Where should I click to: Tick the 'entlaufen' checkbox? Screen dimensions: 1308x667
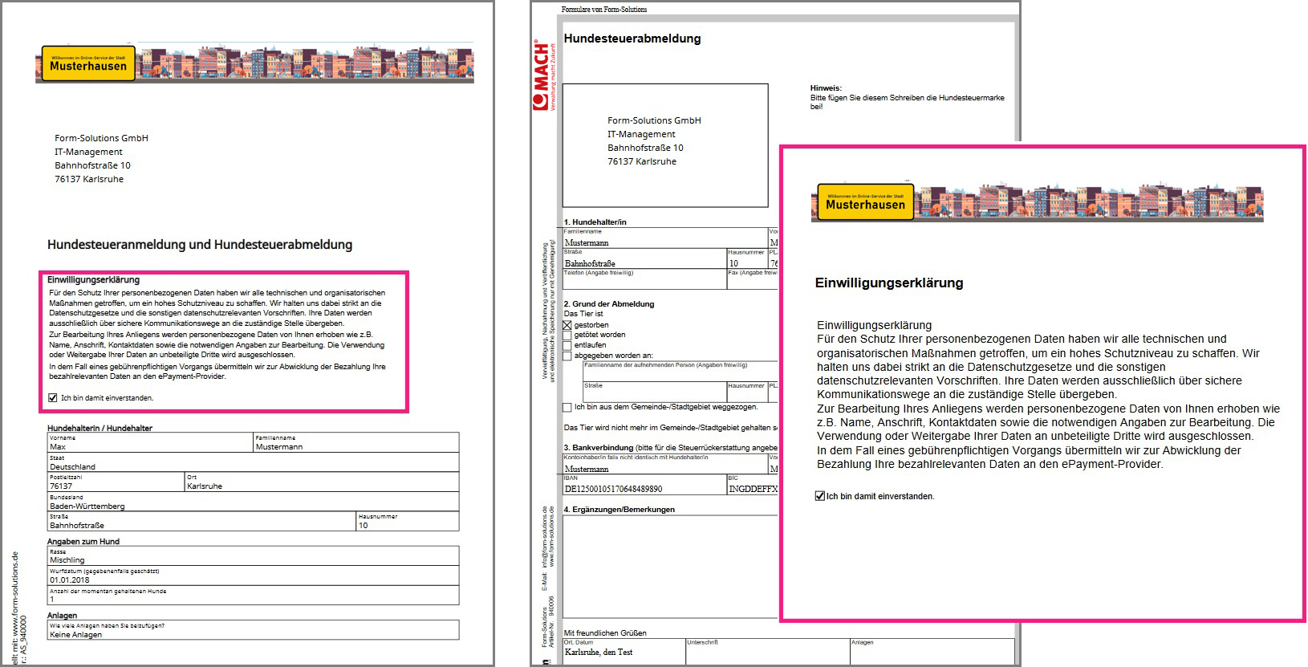(x=567, y=345)
